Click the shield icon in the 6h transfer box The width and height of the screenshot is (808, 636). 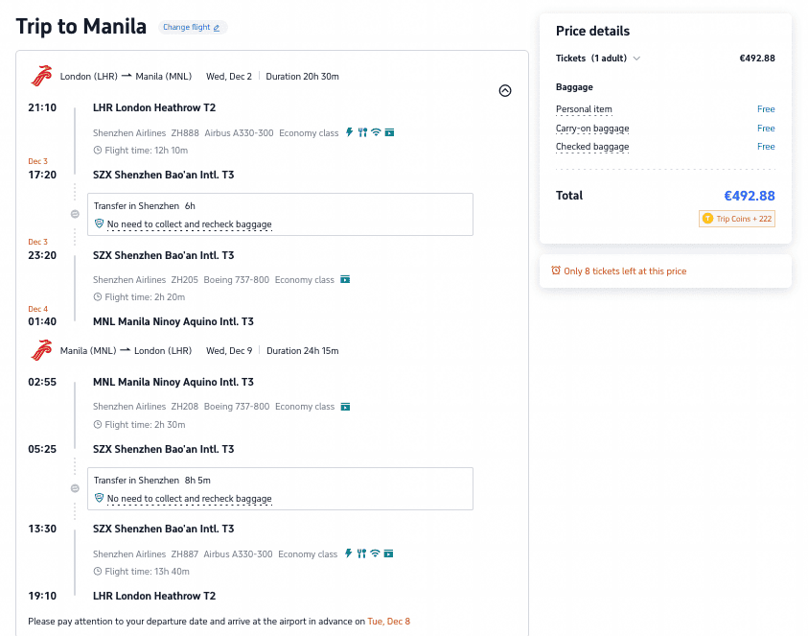[x=99, y=224]
